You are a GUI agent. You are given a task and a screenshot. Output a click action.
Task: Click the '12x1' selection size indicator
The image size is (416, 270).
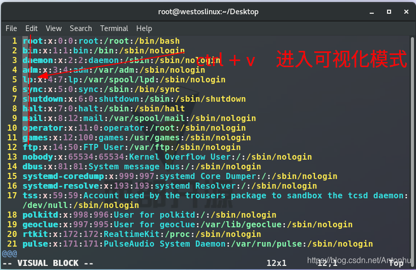point(277,263)
